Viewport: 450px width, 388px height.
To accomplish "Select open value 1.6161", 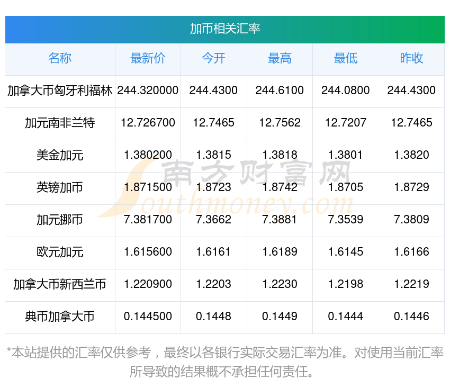I will click(x=213, y=252).
